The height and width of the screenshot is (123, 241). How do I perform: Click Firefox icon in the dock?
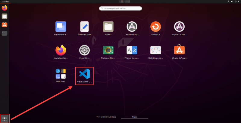tap(5, 8)
